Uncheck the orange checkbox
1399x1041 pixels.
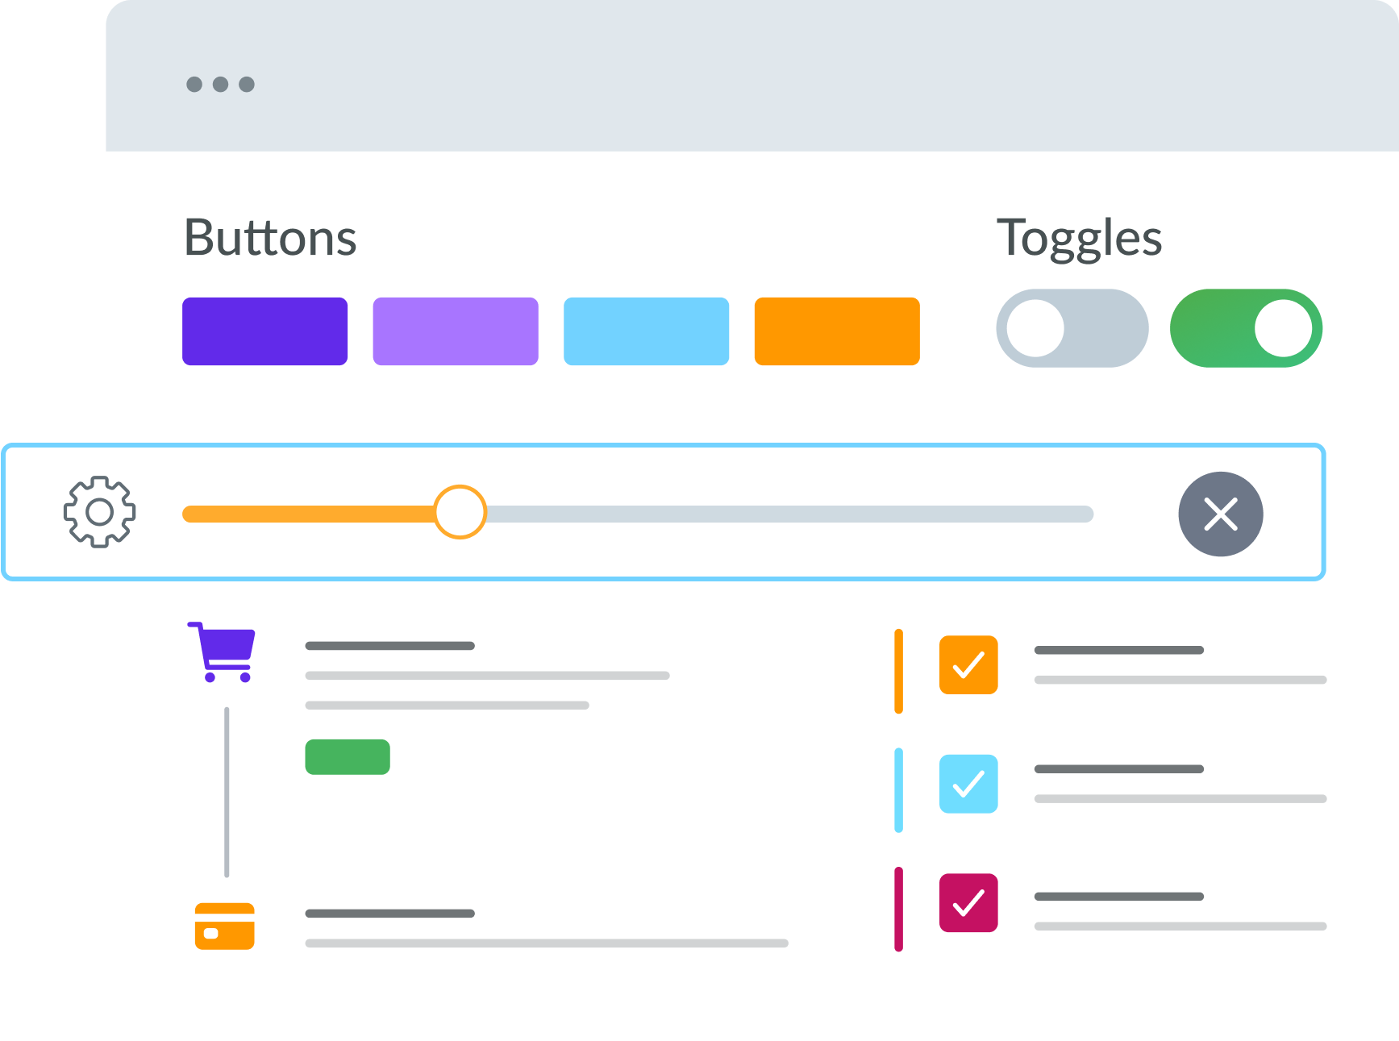tap(968, 665)
